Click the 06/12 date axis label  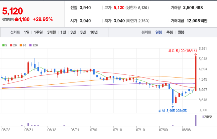(52, 130)
